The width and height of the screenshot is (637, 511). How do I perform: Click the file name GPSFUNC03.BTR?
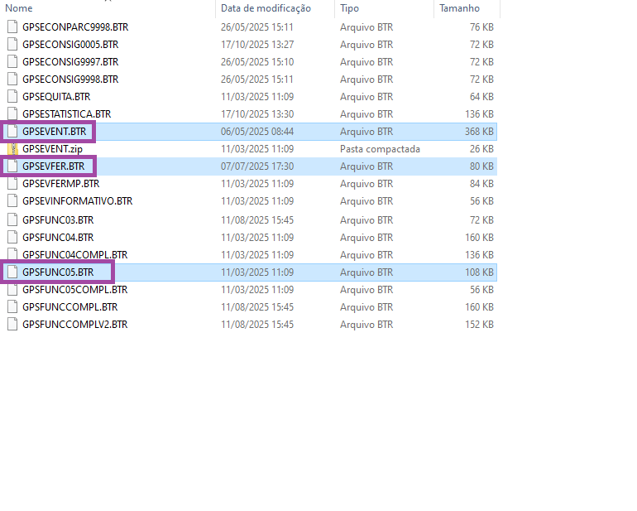point(58,220)
